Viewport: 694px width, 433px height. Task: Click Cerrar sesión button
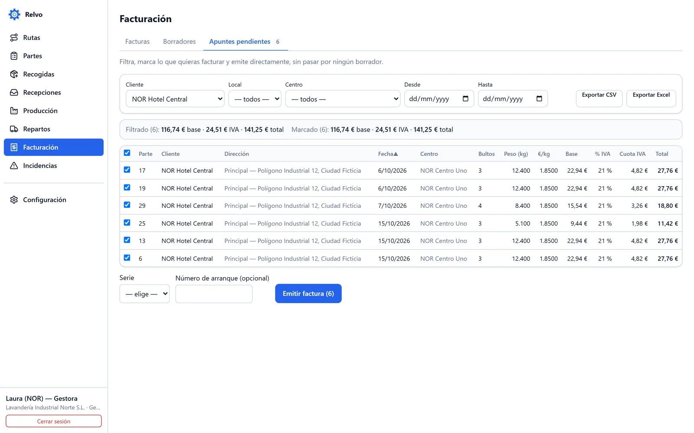tap(54, 421)
